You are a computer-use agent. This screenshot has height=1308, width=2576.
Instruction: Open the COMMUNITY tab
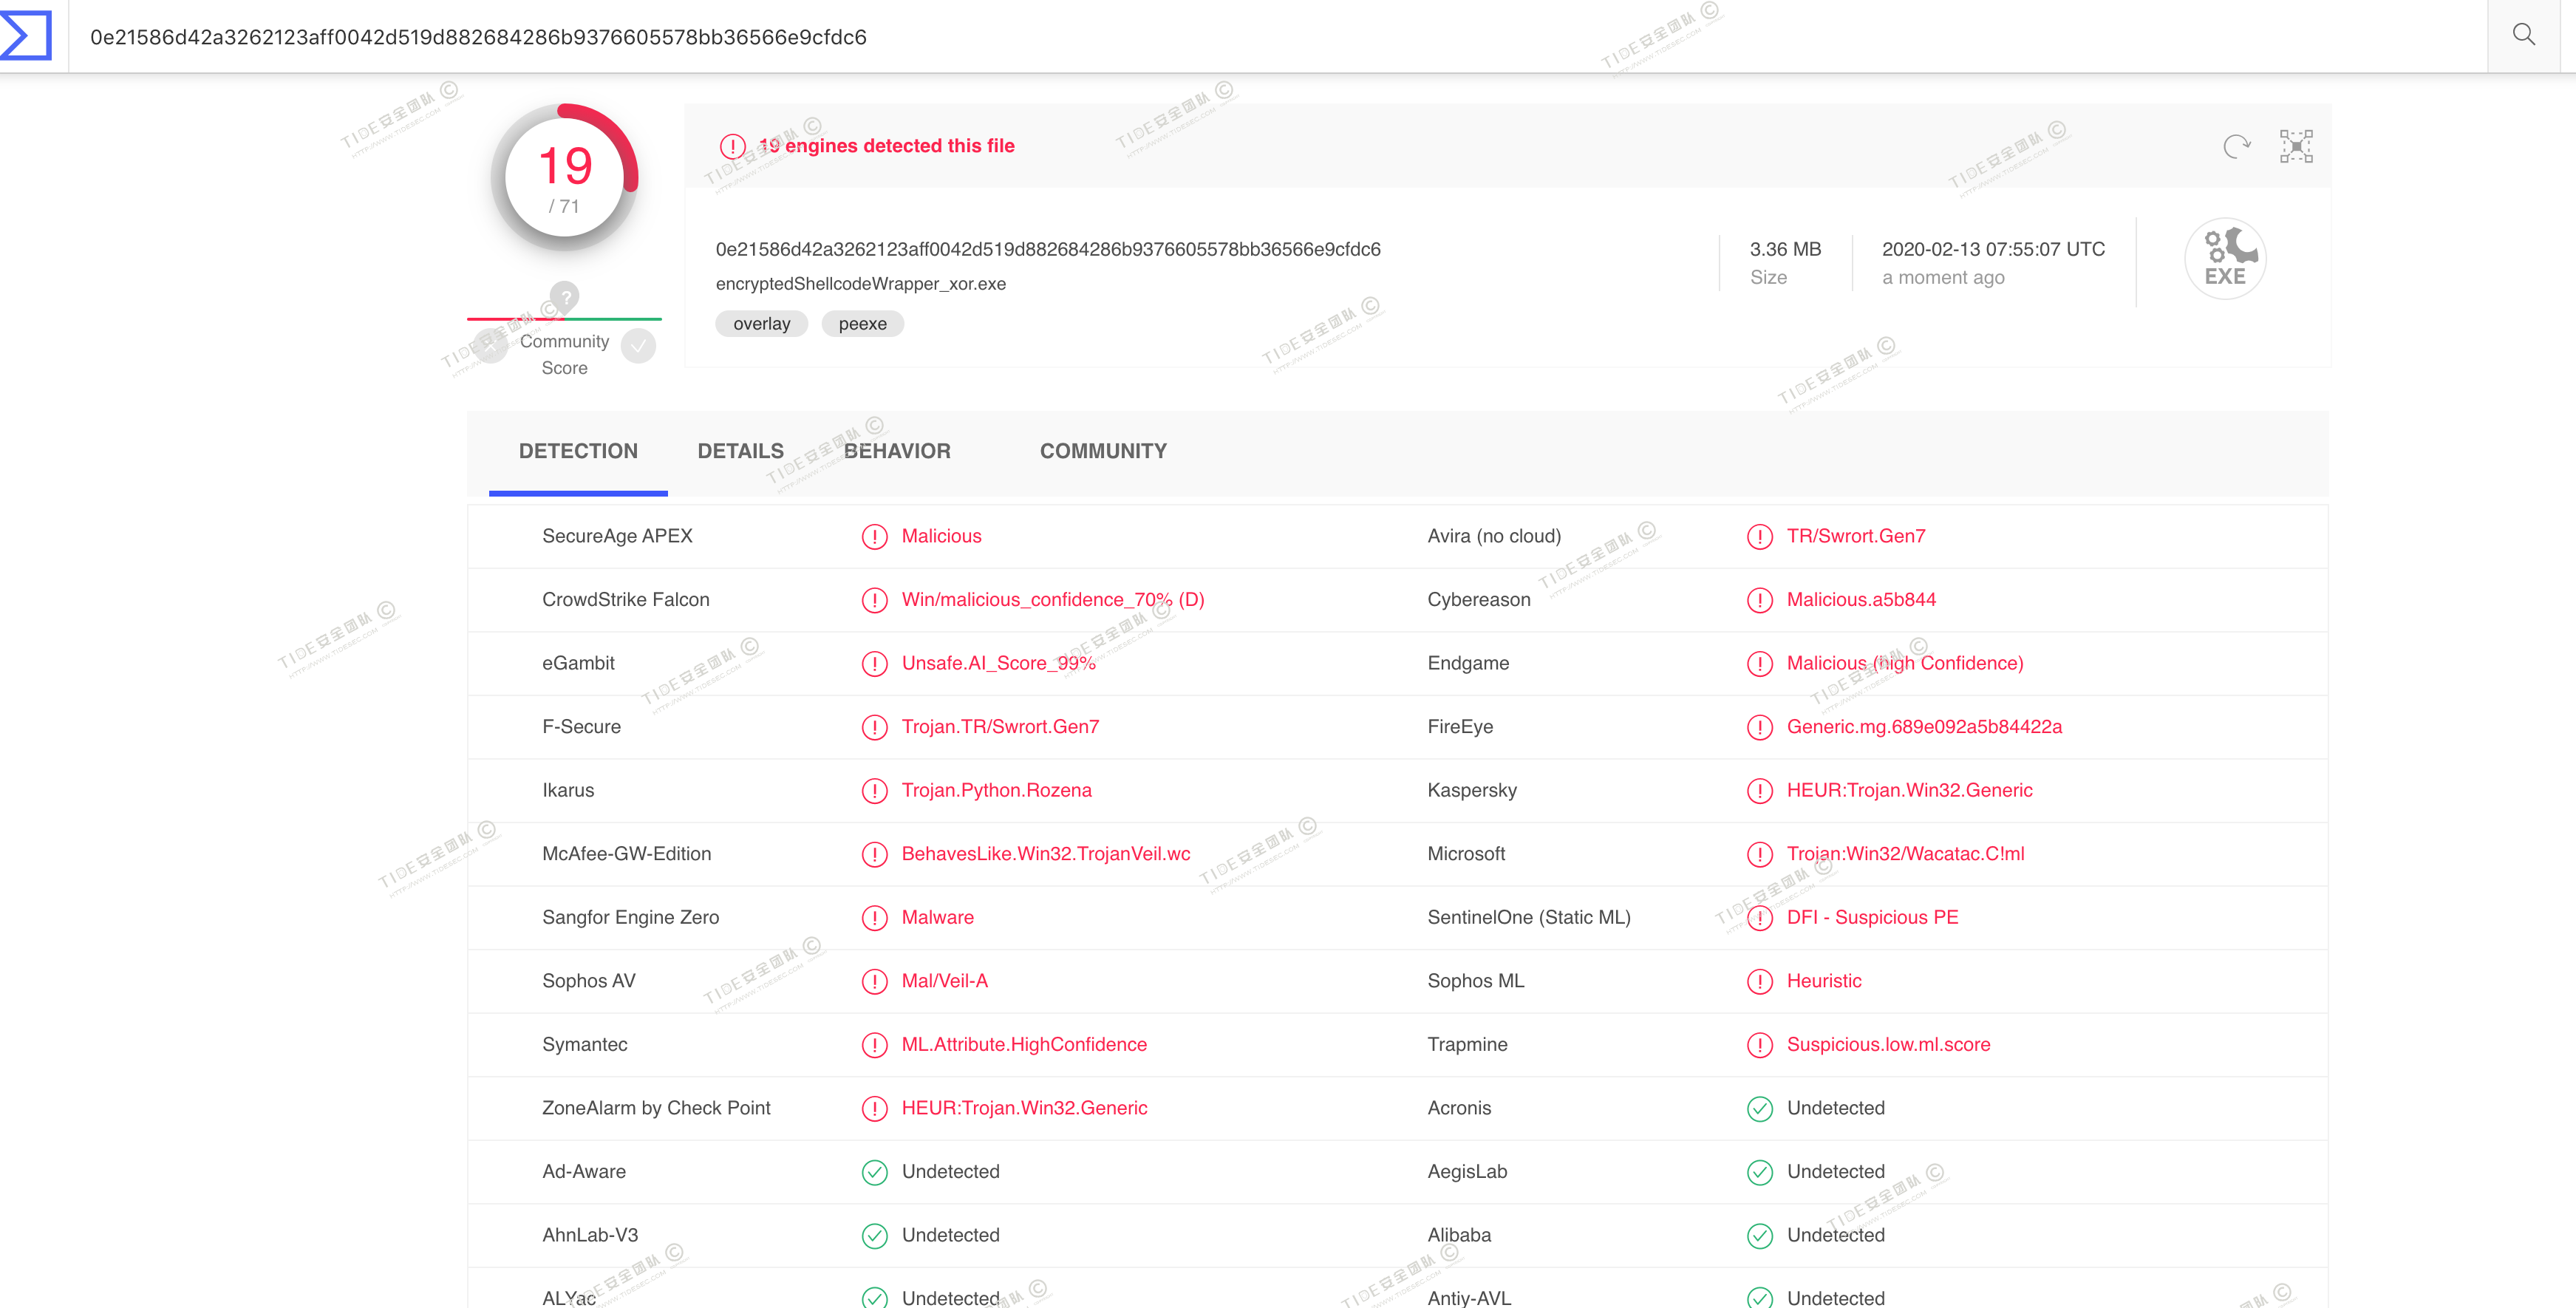click(1103, 451)
